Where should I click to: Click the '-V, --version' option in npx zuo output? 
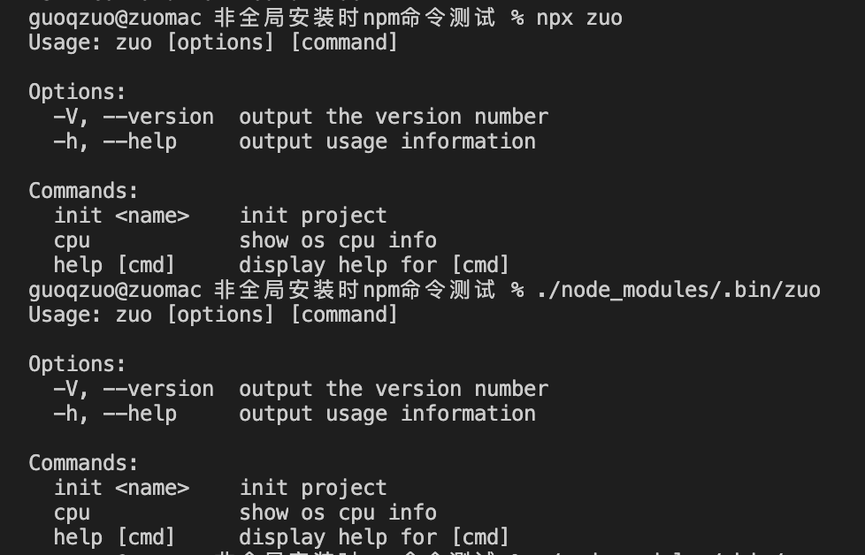click(134, 117)
